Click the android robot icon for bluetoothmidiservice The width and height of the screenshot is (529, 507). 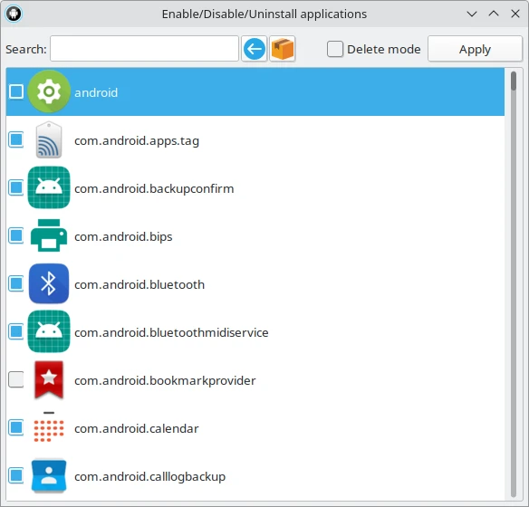(49, 331)
